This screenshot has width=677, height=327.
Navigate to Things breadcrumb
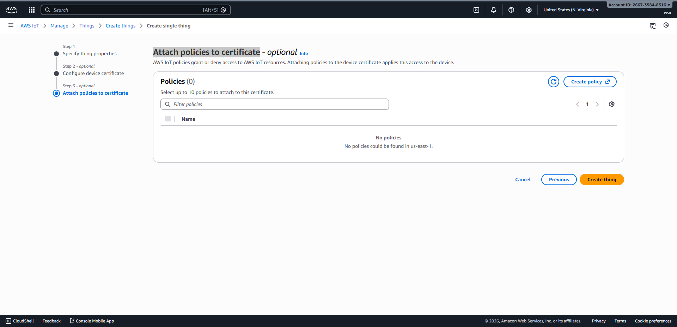click(87, 26)
